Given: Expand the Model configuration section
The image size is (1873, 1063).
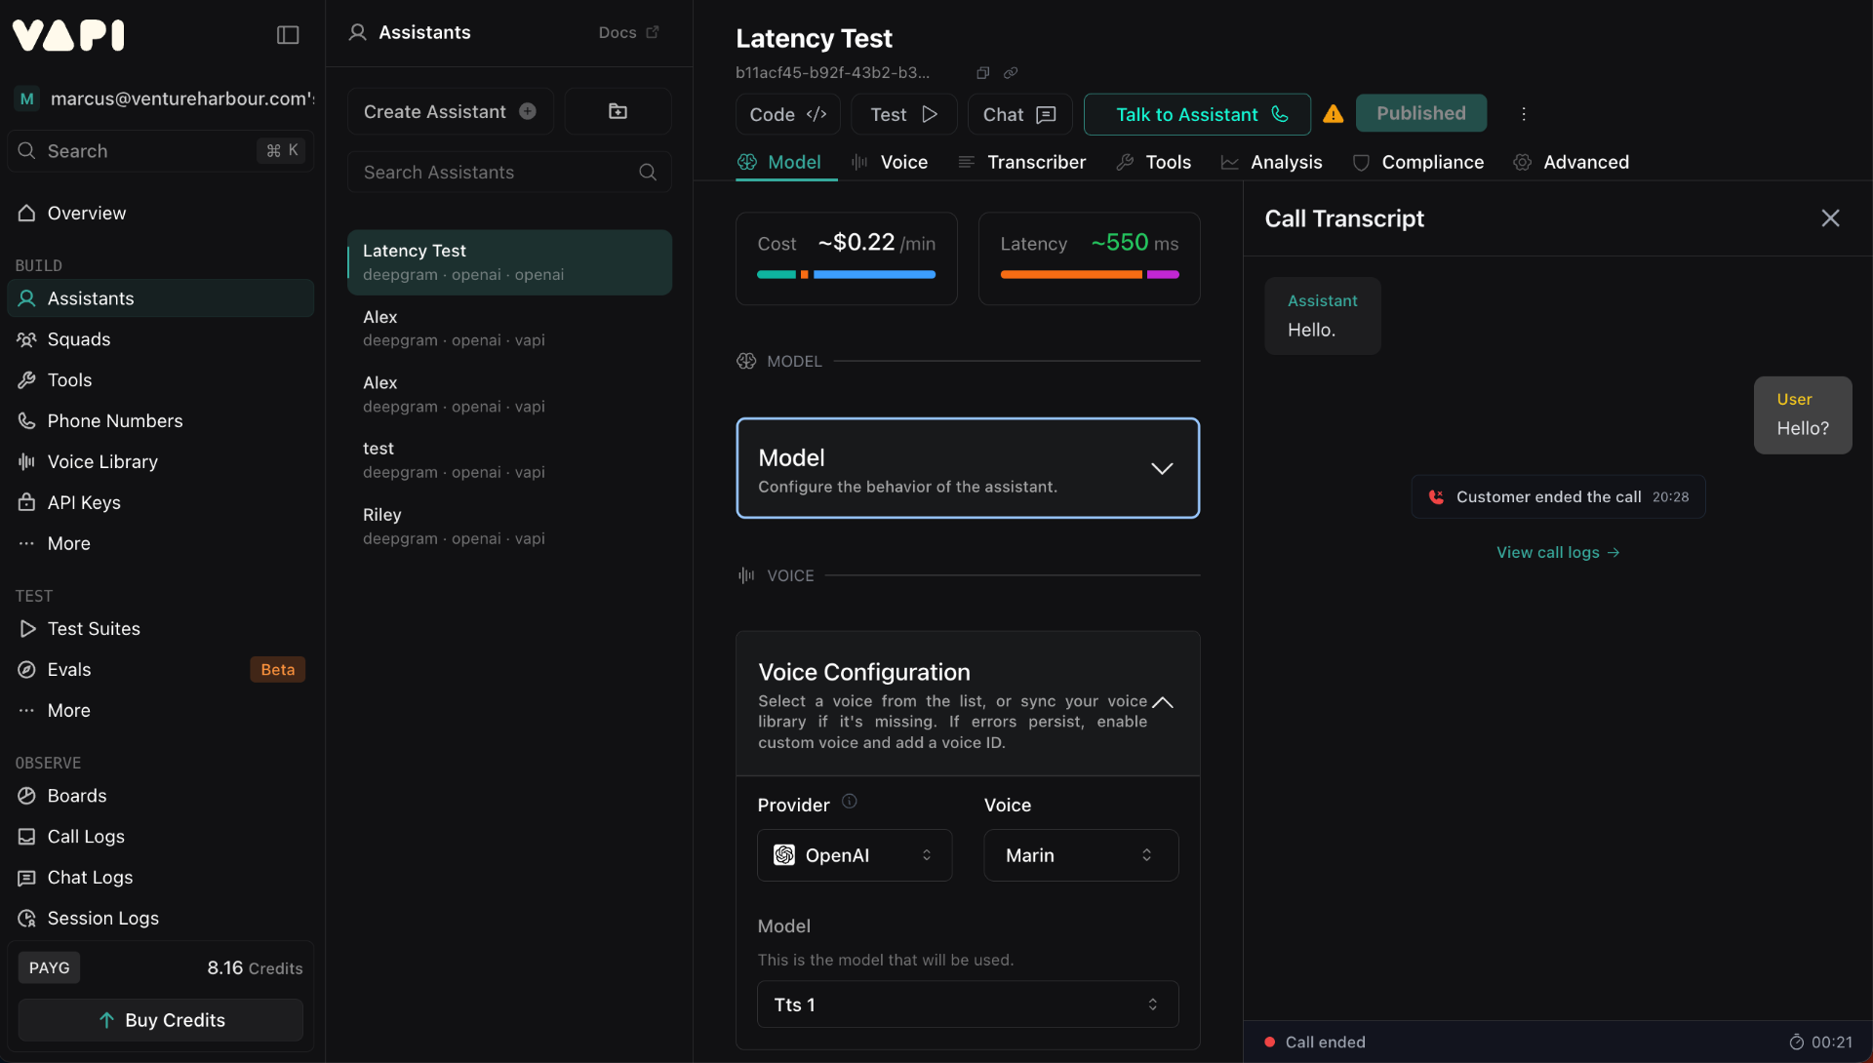Looking at the screenshot, I should pos(968,468).
